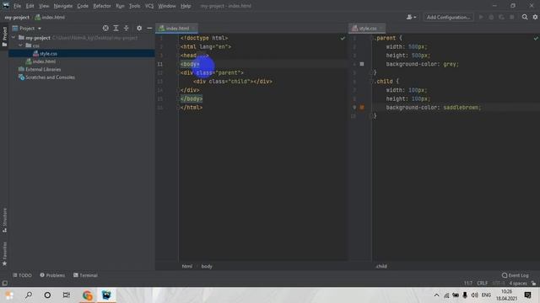The width and height of the screenshot is (540, 303).
Task: Click the Select Opened File target icon
Action: click(x=105, y=28)
